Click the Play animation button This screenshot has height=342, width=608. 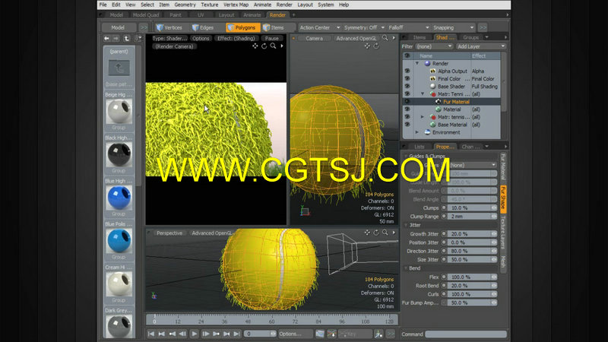(x=195, y=334)
